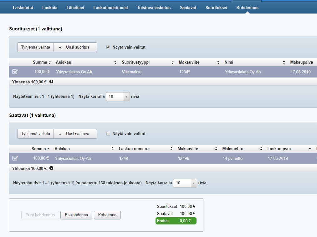317x237 pixels.
Task: Sort Saatavat by Laskun pvm column
Action: click(x=310, y=149)
